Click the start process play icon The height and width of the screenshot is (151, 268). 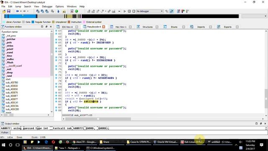pyautogui.click(x=125, y=11)
